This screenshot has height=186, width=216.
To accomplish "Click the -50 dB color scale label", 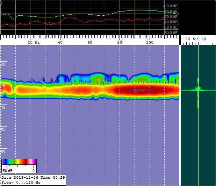I will [x=6, y=171].
